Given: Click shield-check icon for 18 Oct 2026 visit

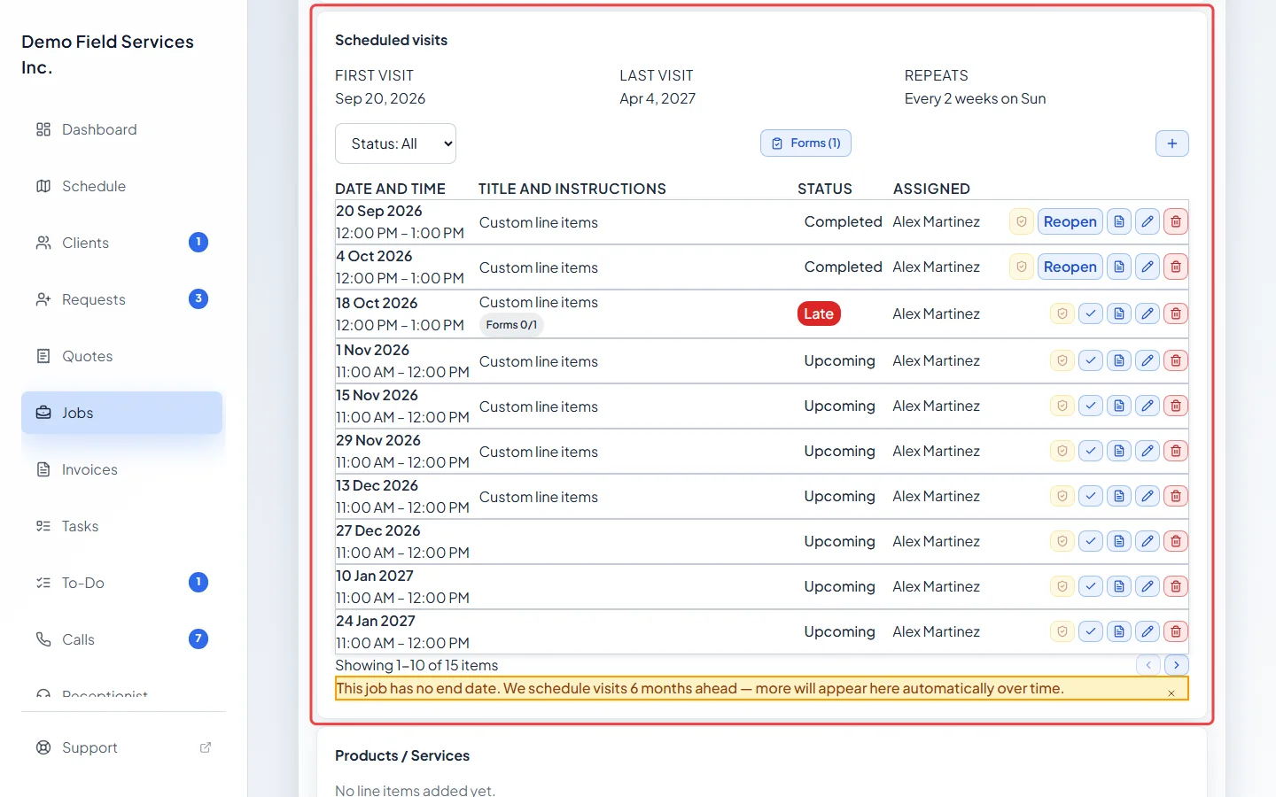Looking at the screenshot, I should [1062, 313].
